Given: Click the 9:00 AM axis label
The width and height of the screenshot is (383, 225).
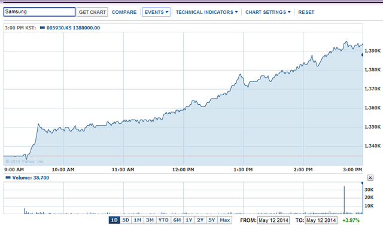Looking at the screenshot, I should pos(14,169).
